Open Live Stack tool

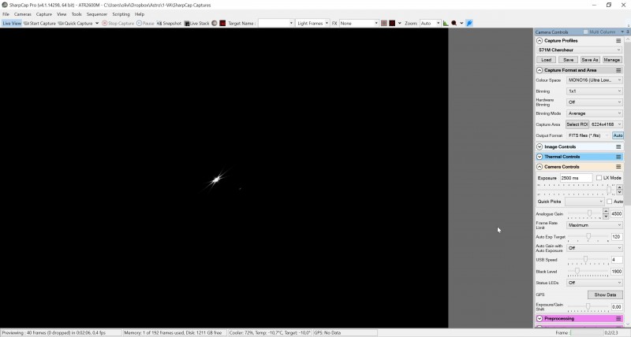196,24
